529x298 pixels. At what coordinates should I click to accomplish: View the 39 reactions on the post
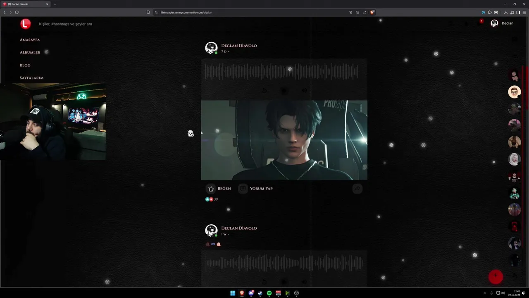pyautogui.click(x=212, y=199)
